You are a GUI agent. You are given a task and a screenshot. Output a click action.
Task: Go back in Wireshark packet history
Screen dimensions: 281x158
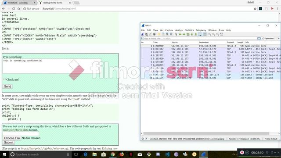[180, 34]
